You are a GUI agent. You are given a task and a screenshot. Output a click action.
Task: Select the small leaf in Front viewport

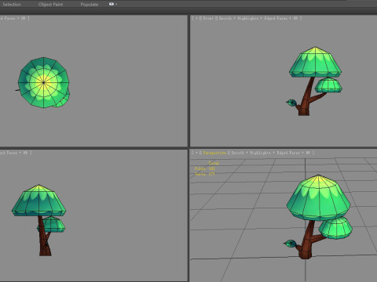point(291,103)
